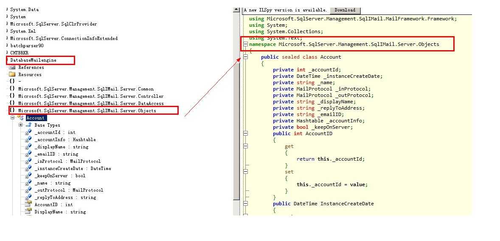Click "private DateTime _instanceCreateDate;" in code
500x241 pixels.
[x=328, y=76]
